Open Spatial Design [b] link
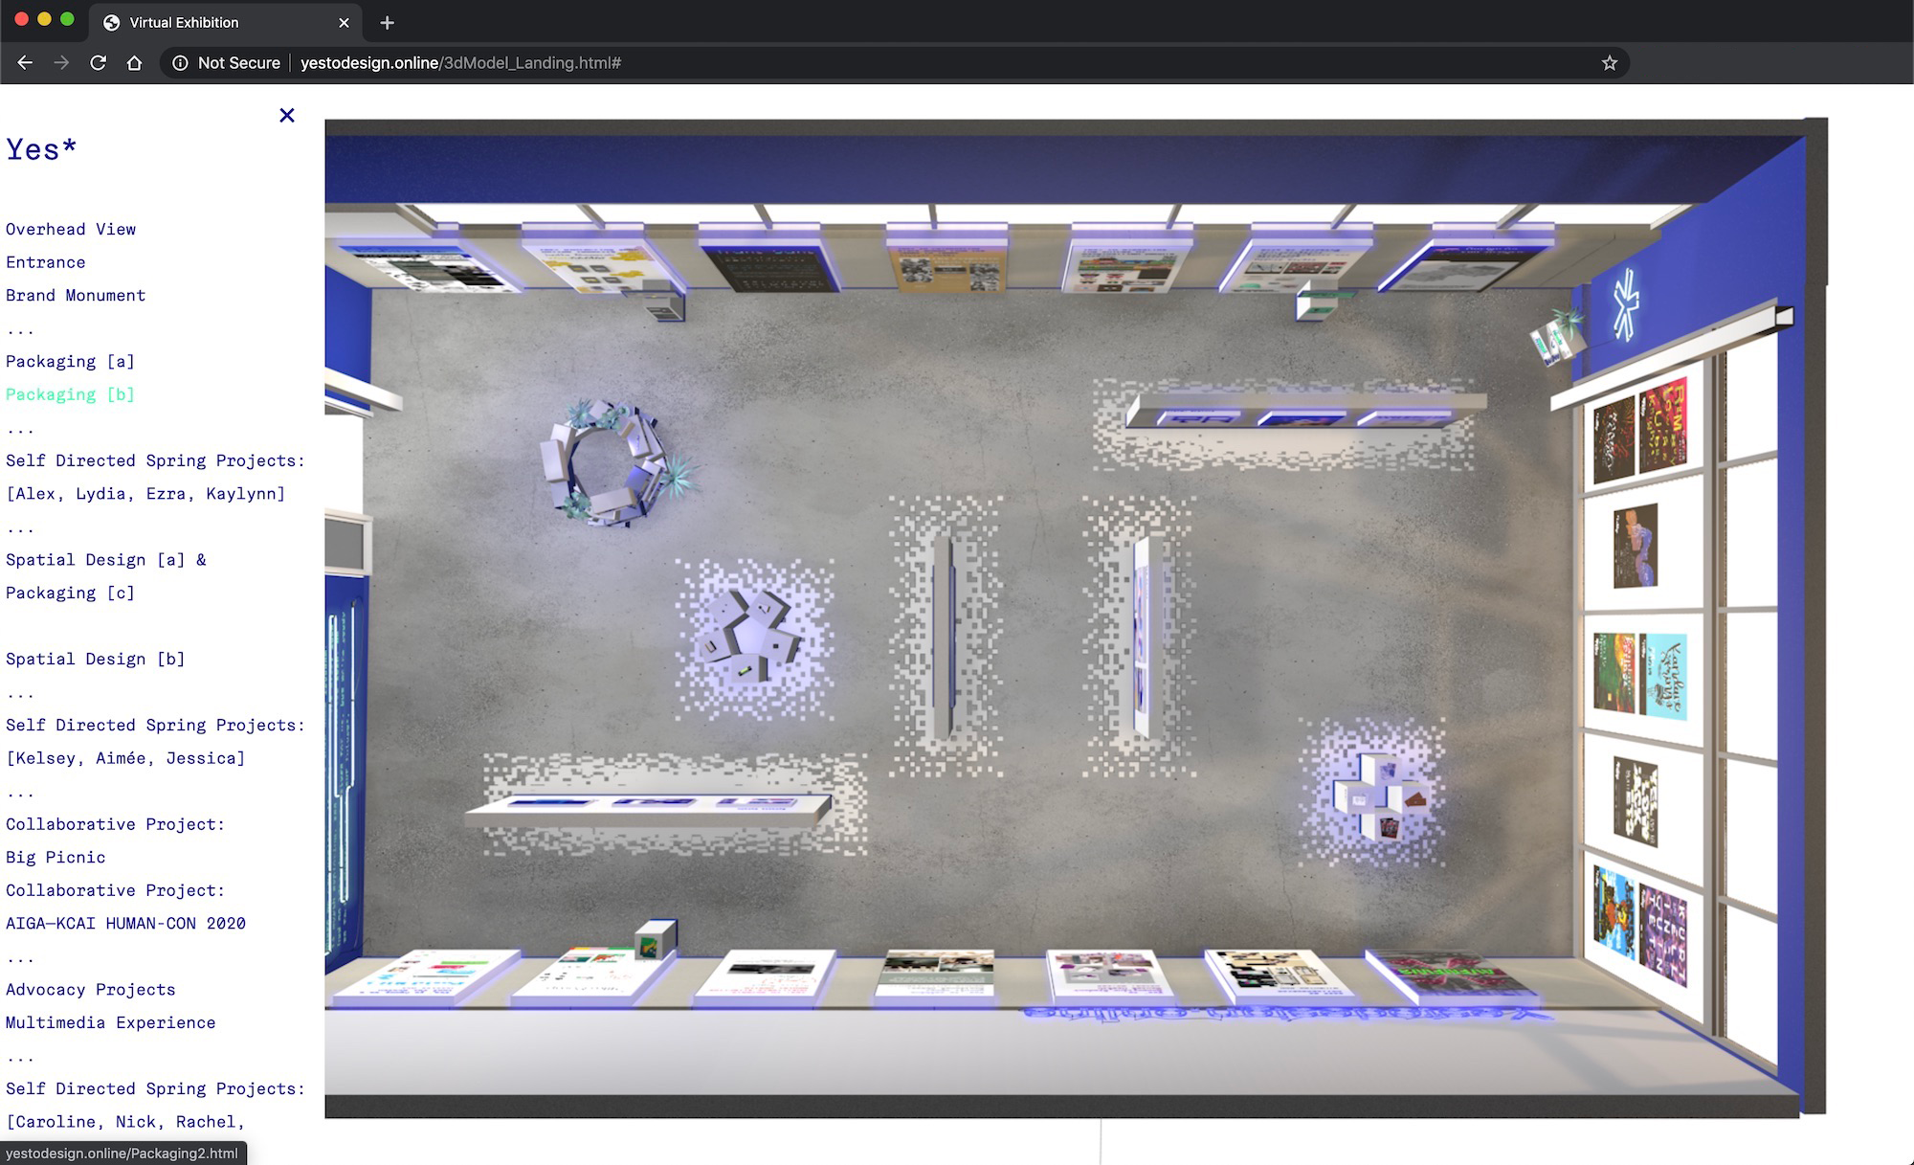1914x1165 pixels. [x=95, y=659]
